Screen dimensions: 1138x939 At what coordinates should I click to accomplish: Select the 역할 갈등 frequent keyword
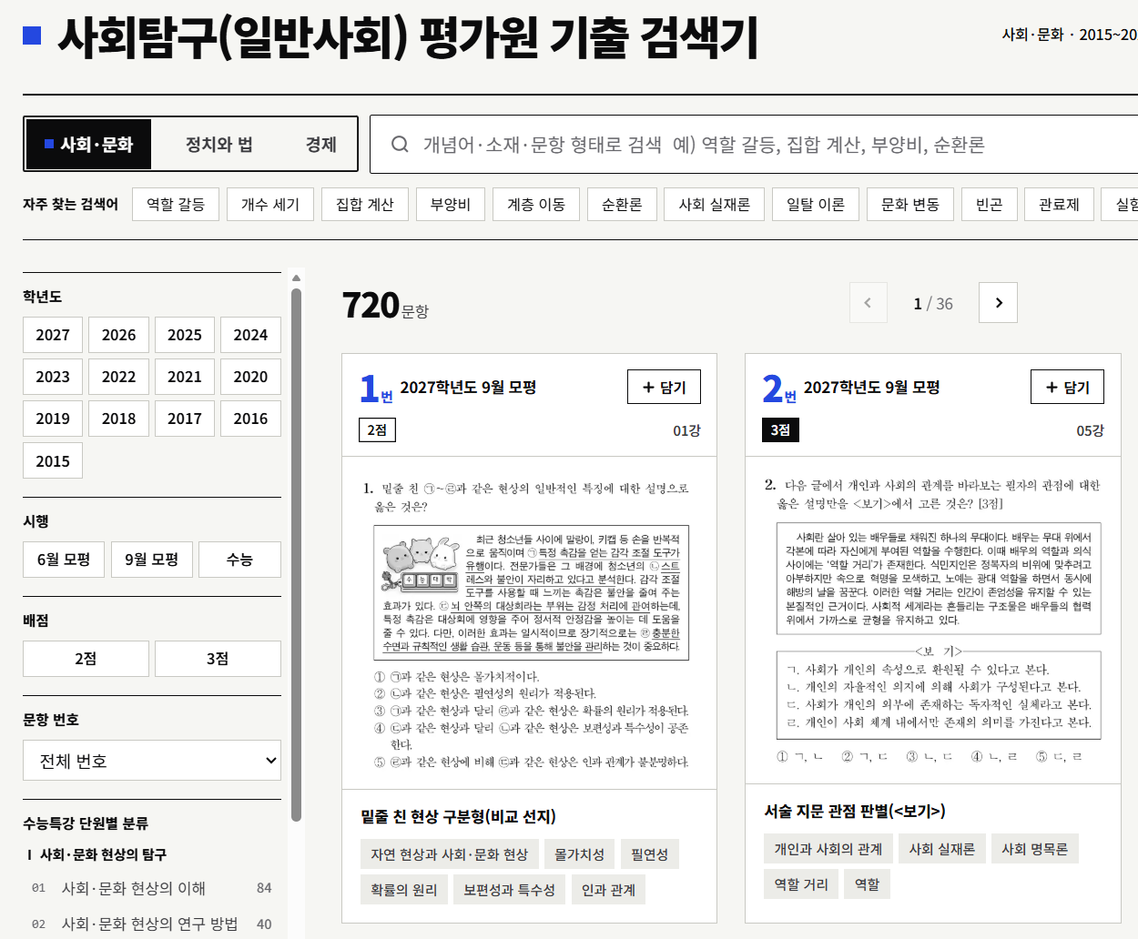176,205
